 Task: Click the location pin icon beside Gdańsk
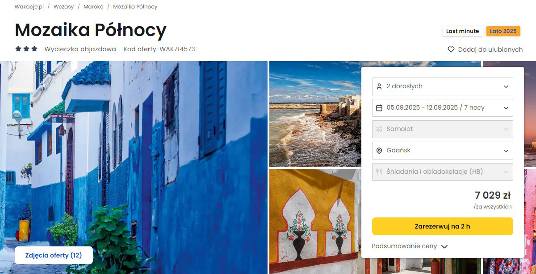click(x=379, y=151)
